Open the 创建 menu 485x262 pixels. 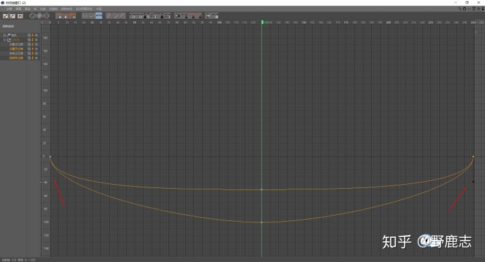(x=9, y=9)
